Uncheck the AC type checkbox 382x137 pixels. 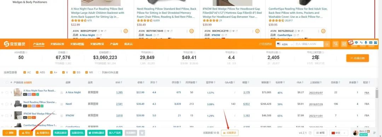(x=25, y=72)
